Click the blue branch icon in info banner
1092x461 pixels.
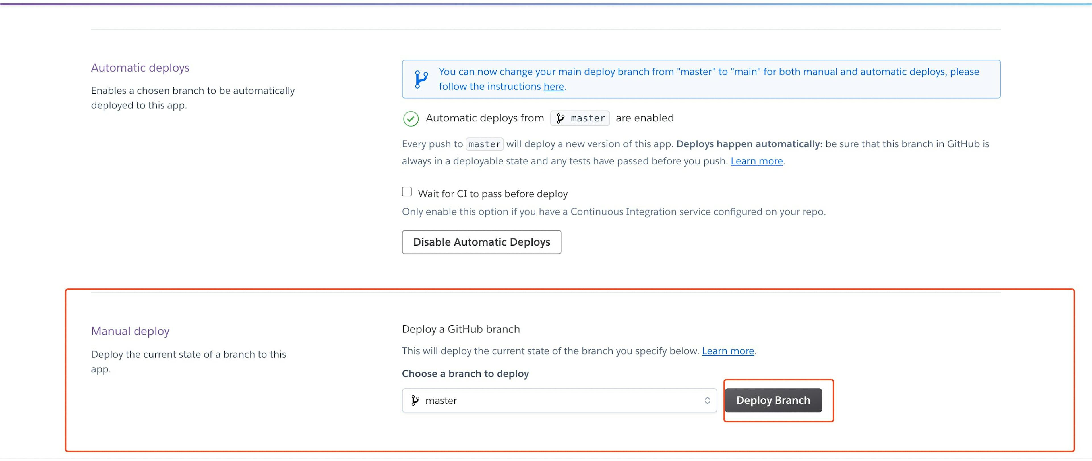[x=421, y=79]
